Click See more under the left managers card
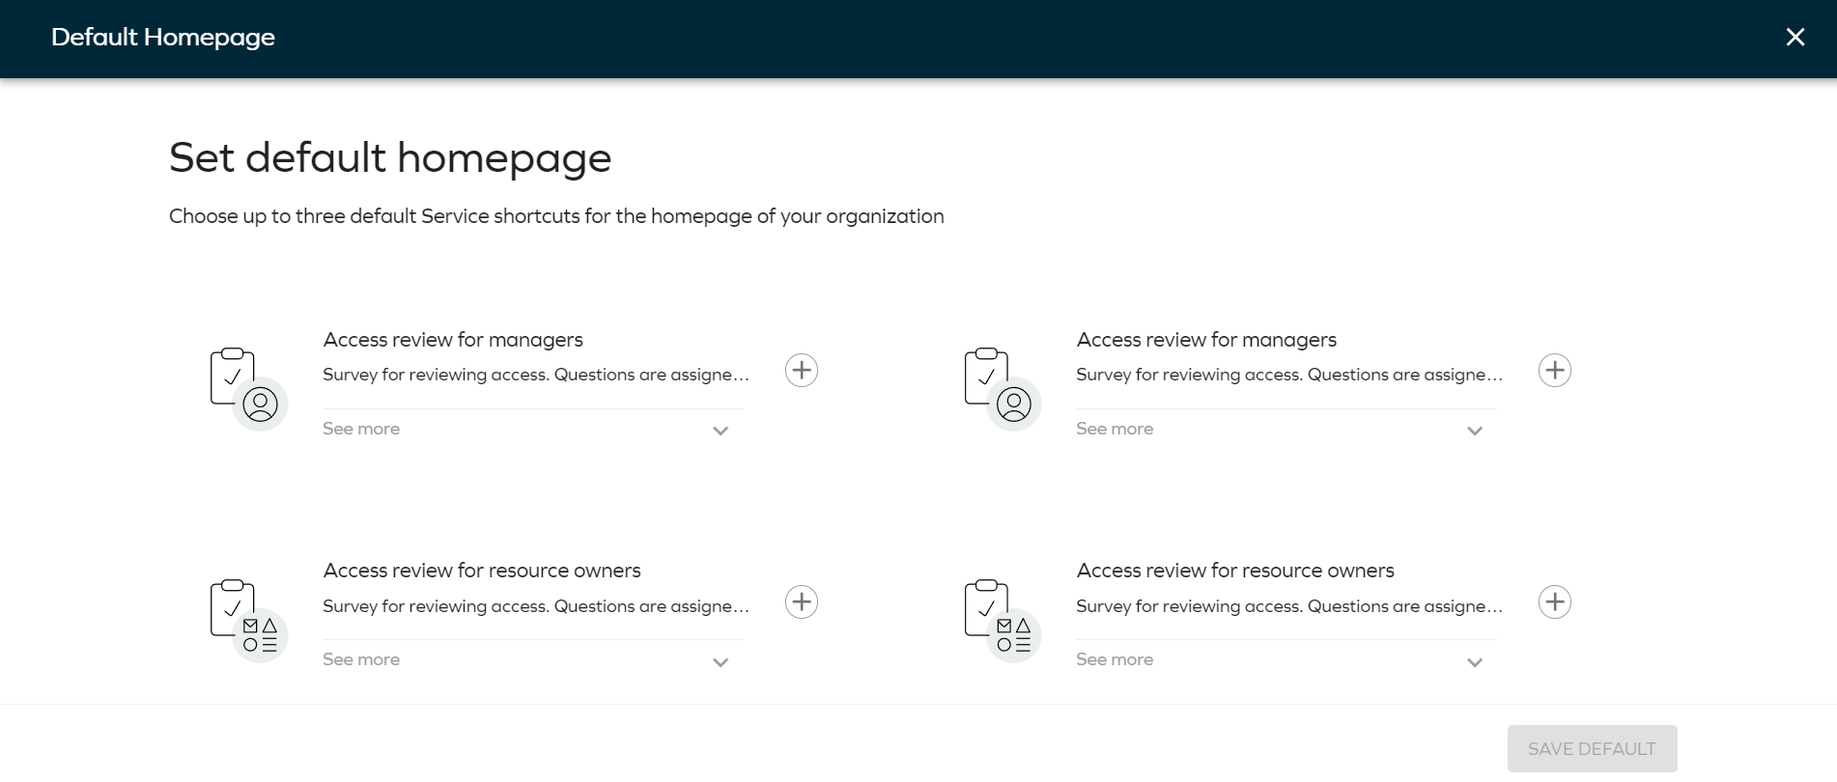 point(361,429)
